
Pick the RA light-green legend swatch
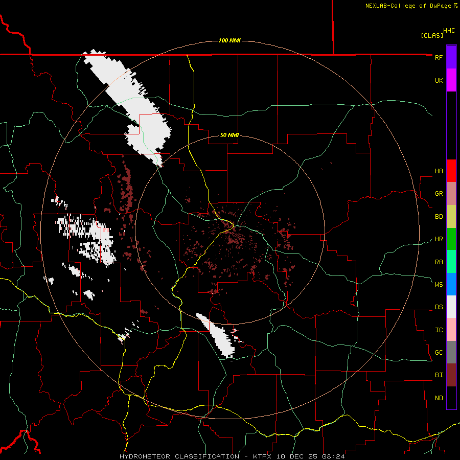pyautogui.click(x=451, y=262)
